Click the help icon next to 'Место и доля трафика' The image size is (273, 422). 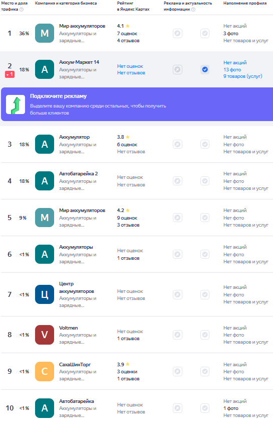(x=22, y=10)
